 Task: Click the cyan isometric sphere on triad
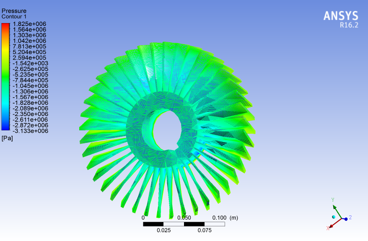pos(334,217)
